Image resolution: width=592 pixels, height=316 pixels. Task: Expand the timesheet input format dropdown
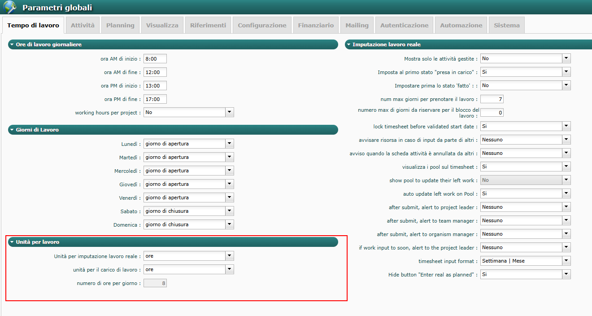tap(566, 261)
